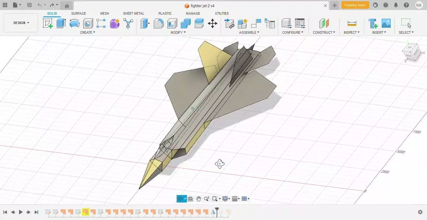Open the Job Status clock icon
The height and width of the screenshot is (220, 427).
point(386,5)
